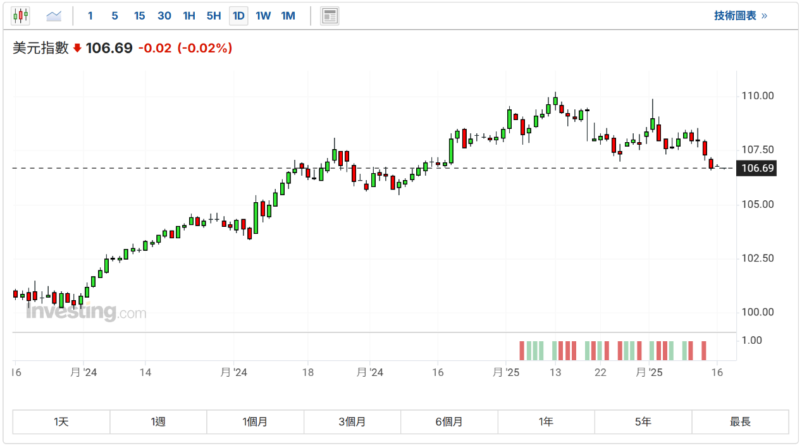
Task: Click the red down arrow beside 美元指數
Action: [77, 48]
